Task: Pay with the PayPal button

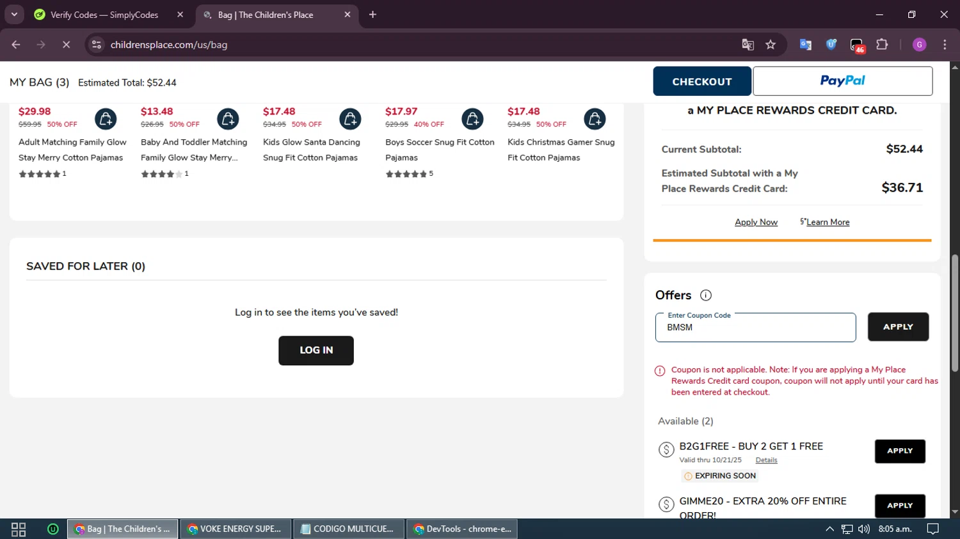Action: [x=842, y=81]
